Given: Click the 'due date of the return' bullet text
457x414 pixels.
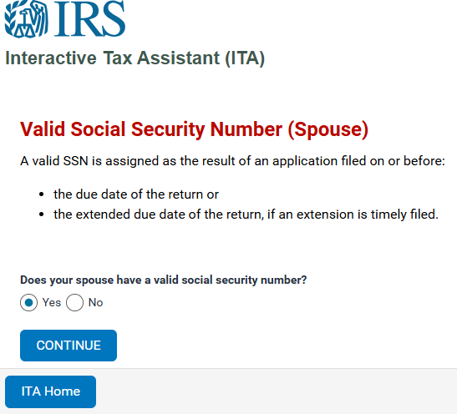Looking at the screenshot, I should (x=136, y=194).
